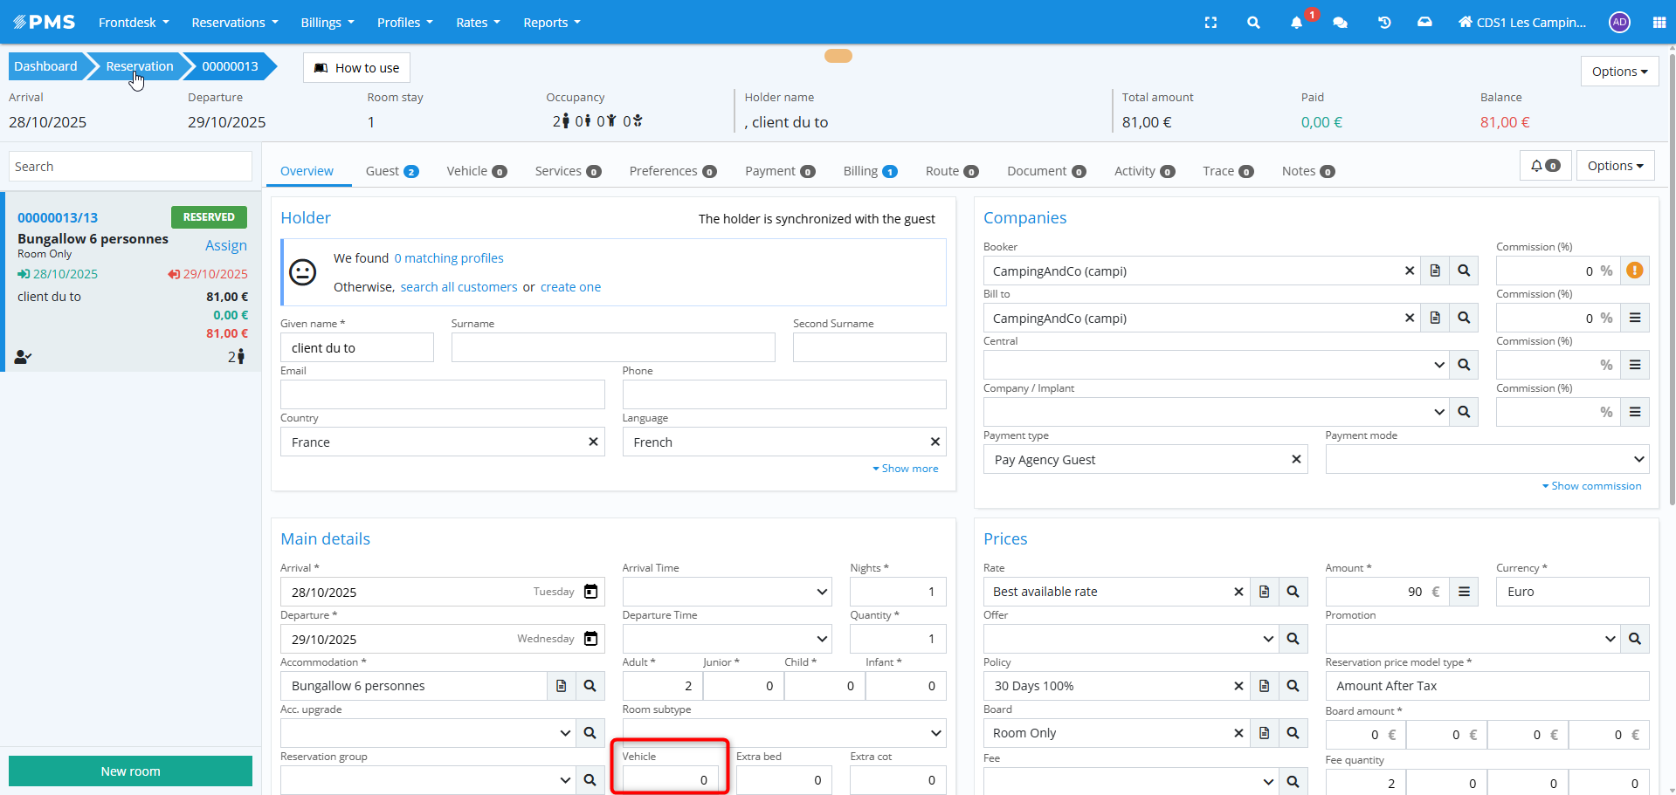
Task: Open the Reservations menu
Action: (x=234, y=23)
